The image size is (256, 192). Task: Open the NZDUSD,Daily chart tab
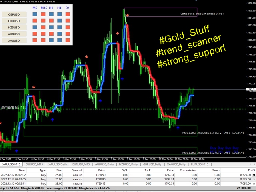point(128,164)
